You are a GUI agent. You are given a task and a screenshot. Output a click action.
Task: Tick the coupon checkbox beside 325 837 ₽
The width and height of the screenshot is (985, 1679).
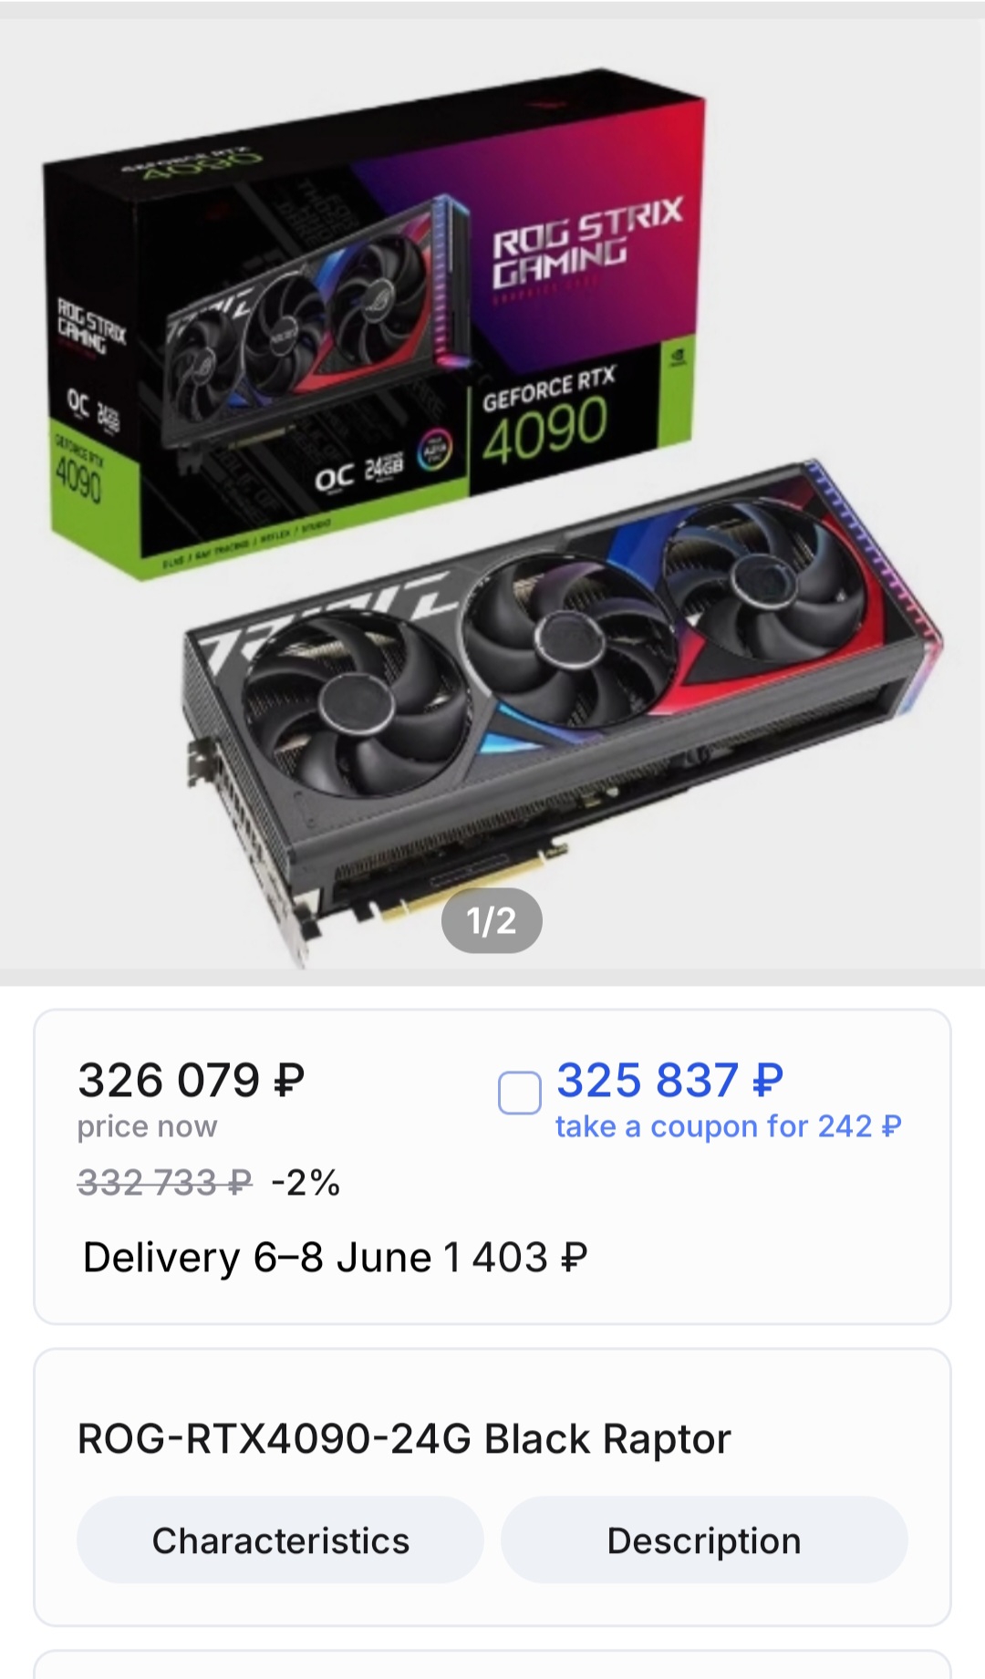519,1093
